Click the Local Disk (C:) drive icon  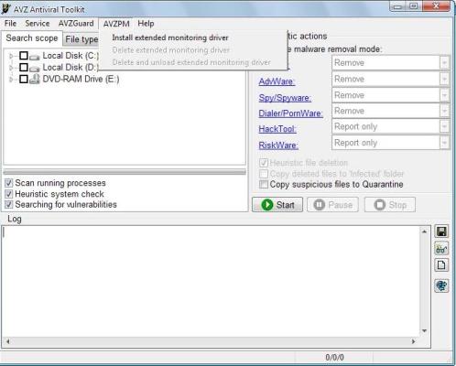coord(35,57)
